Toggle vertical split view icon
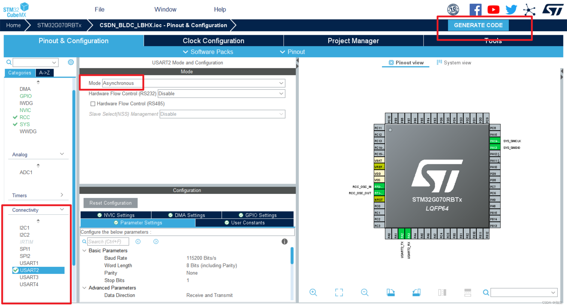This screenshot has width=567, height=307. click(442, 292)
